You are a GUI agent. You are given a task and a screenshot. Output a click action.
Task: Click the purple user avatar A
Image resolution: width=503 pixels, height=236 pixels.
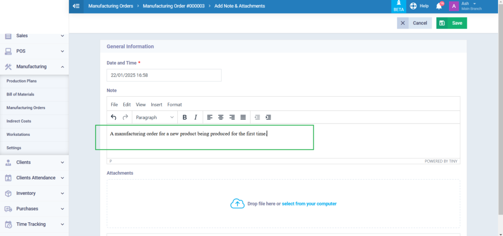point(453,6)
